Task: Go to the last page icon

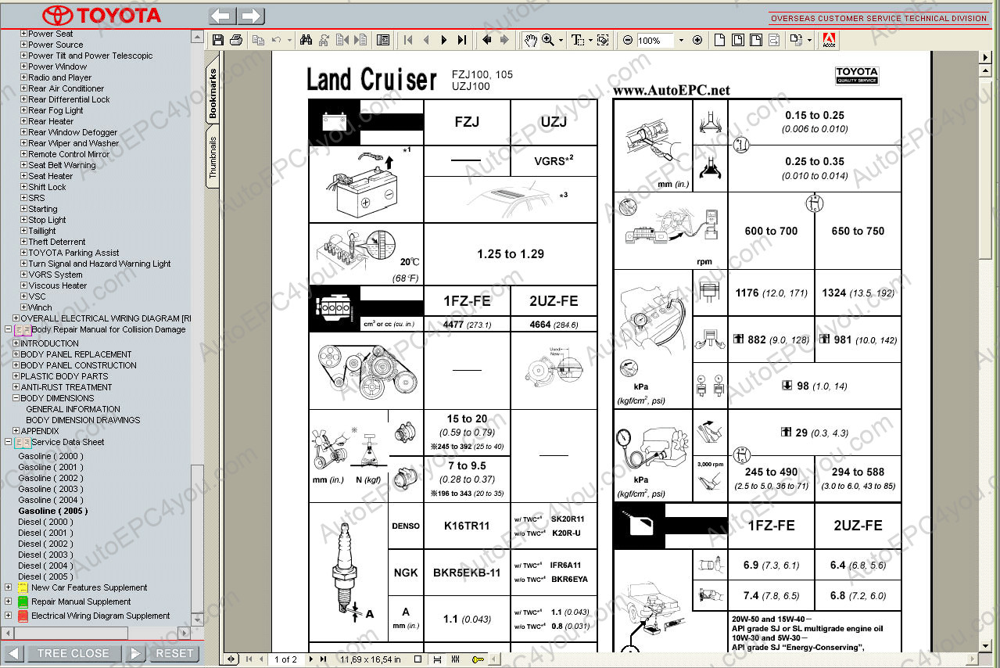Action: click(x=462, y=40)
